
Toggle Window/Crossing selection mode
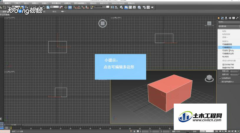click(34, 7)
